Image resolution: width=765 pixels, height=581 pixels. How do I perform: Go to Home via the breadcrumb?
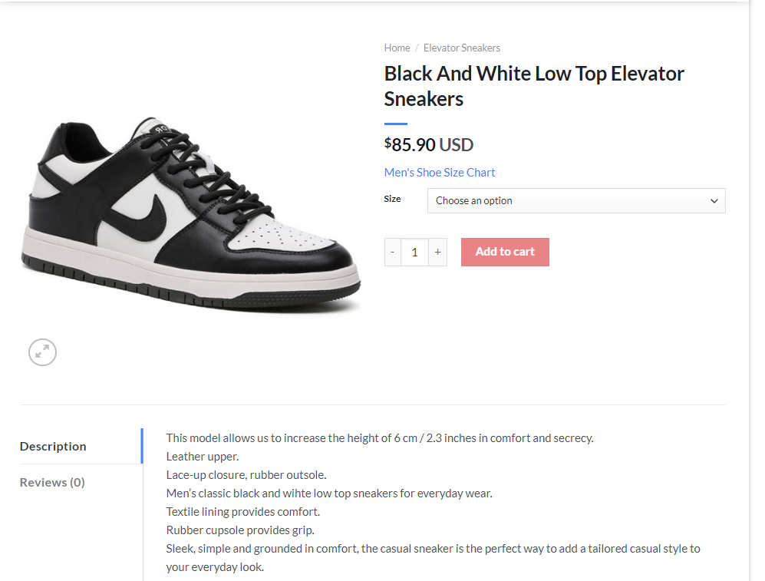click(x=397, y=48)
